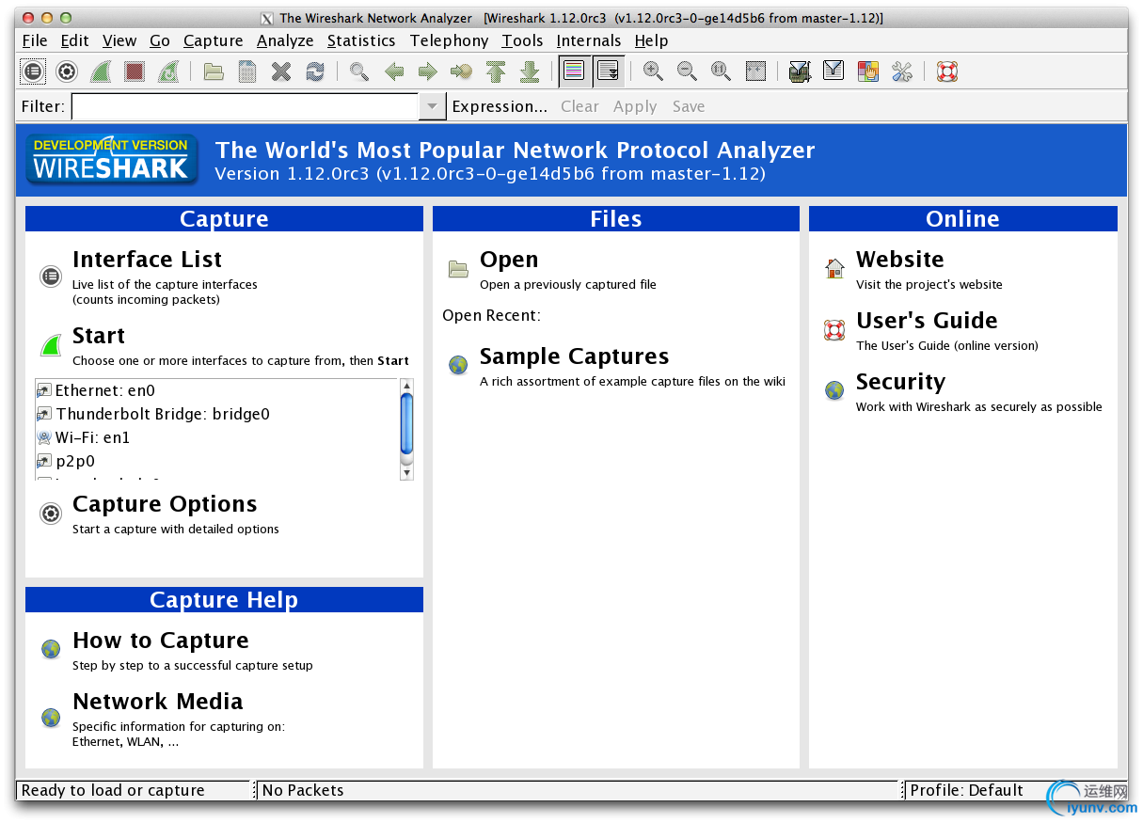Image resolution: width=1143 pixels, height=823 pixels.
Task: Open the Network Media help link
Action: (158, 702)
